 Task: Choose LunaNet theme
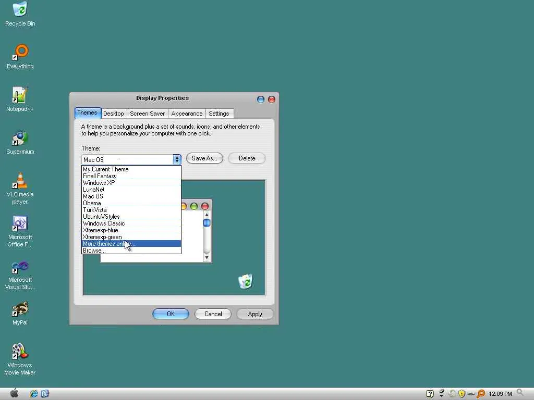(131, 190)
